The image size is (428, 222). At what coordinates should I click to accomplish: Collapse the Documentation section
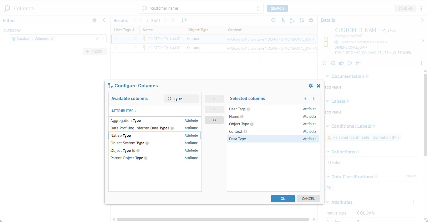coord(328,76)
